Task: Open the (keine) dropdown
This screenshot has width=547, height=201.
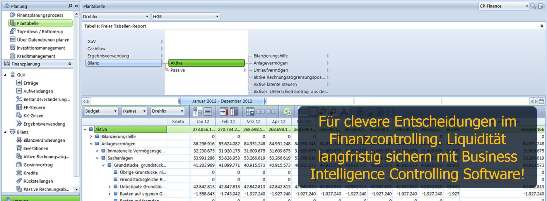Action: tap(134, 111)
